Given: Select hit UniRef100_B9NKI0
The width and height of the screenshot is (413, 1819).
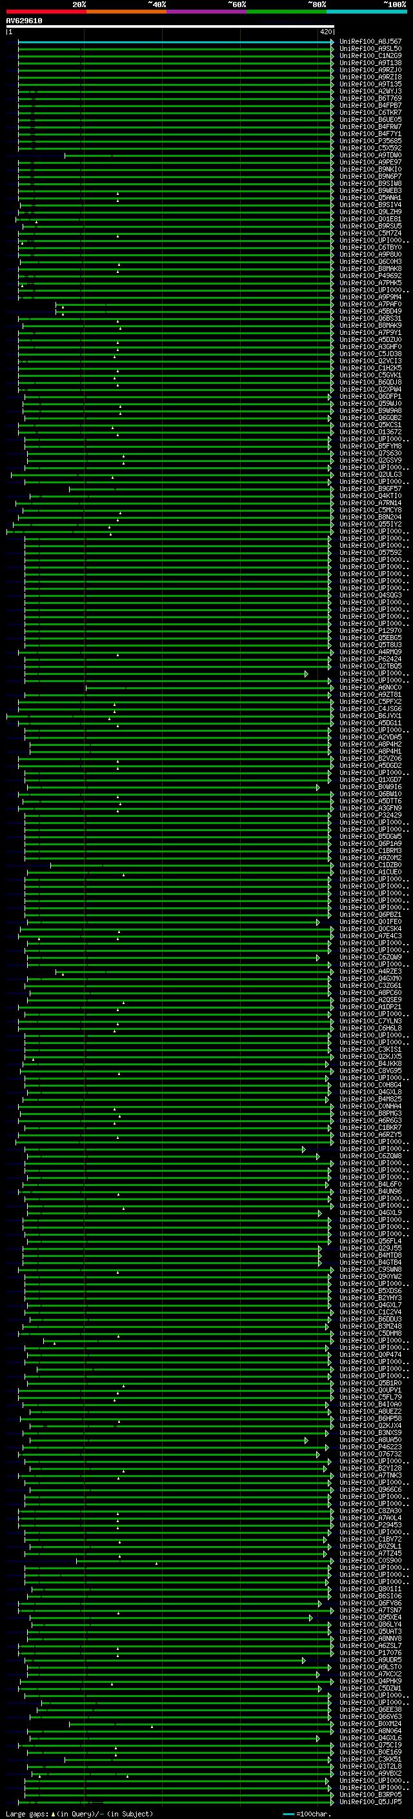Looking at the screenshot, I should click(370, 169).
